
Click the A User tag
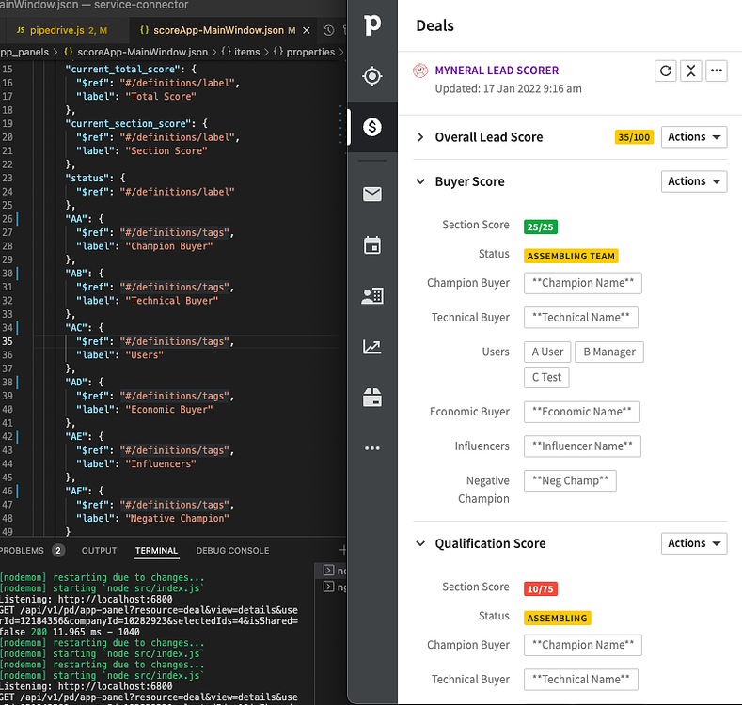click(547, 352)
